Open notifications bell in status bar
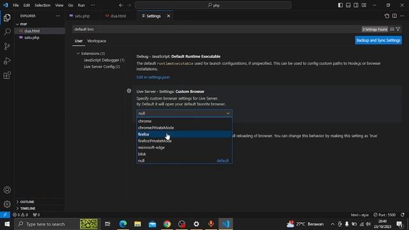Viewport: 409px width, 230px height. tap(403, 215)
